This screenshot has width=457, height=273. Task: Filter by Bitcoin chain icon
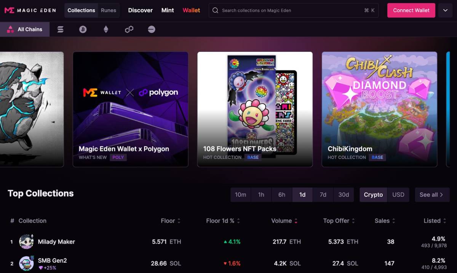pos(83,29)
